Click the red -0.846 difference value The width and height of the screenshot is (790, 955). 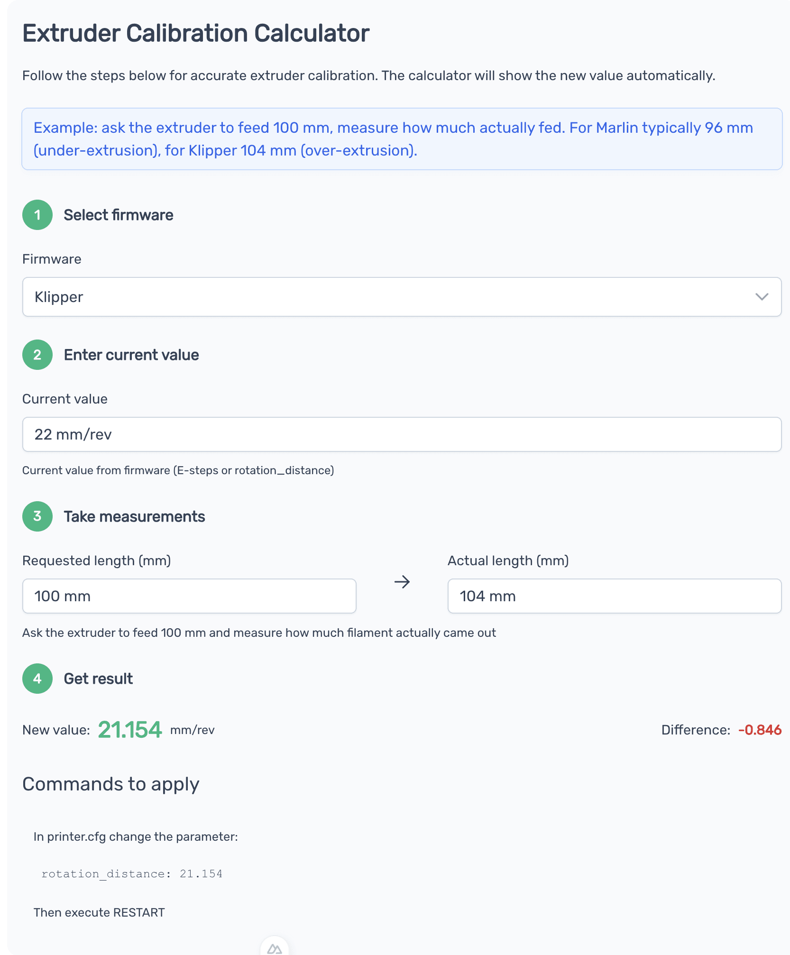tap(760, 730)
